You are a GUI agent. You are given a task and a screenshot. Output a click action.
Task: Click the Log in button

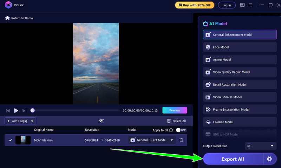click(x=227, y=5)
